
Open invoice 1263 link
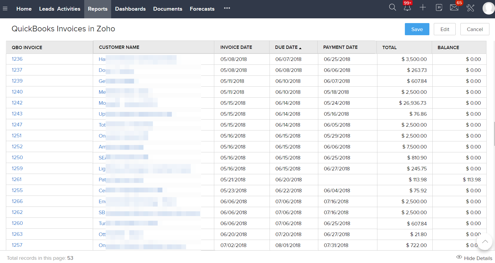point(17,234)
